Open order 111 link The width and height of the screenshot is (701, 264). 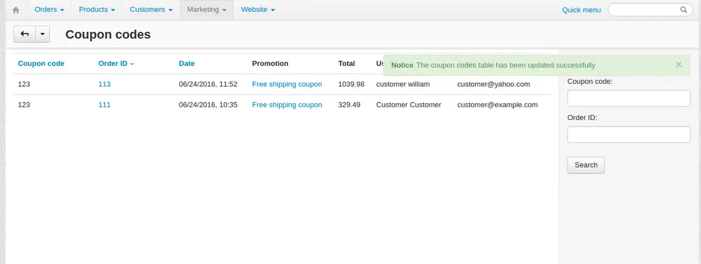point(104,105)
